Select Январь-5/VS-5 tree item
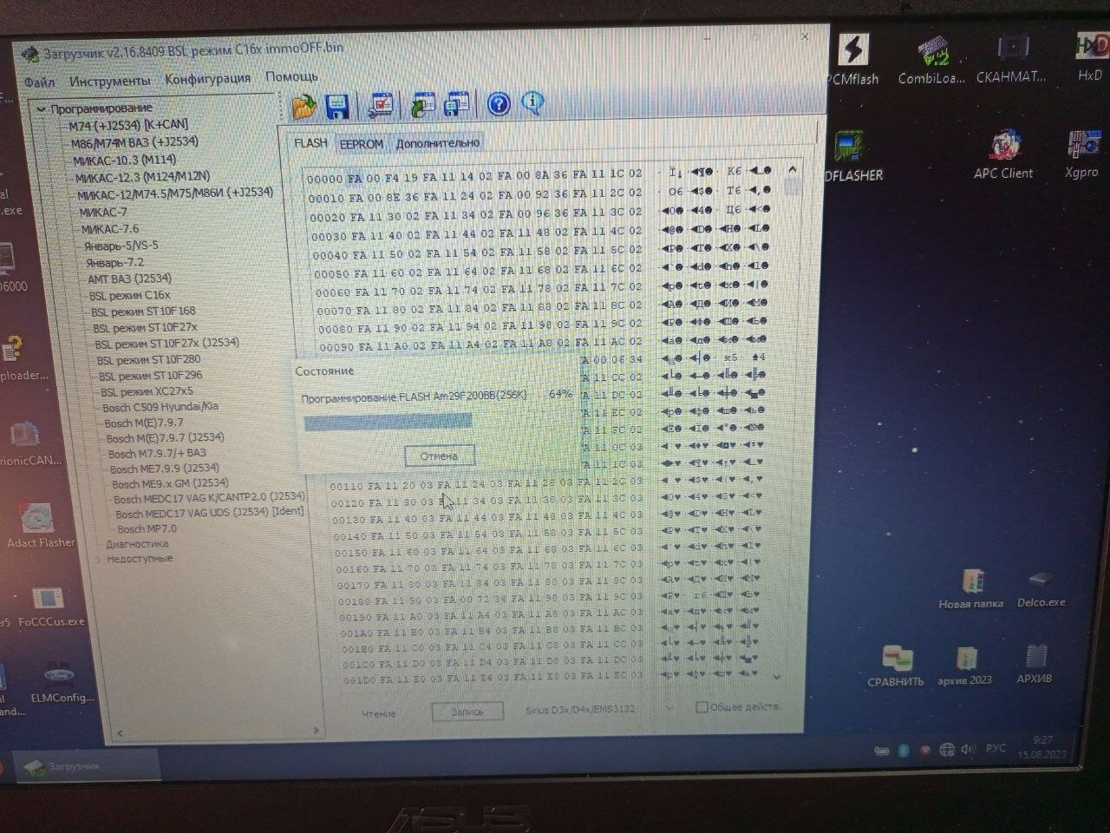Viewport: 1110px width, 833px height. point(121,246)
